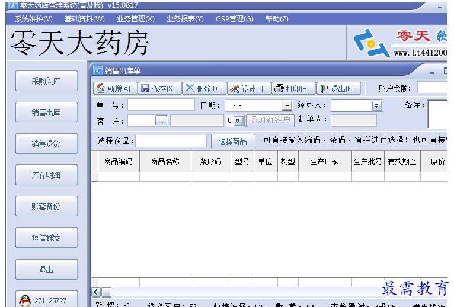Click the horizontal scrollbar left arrow

coord(96,292)
